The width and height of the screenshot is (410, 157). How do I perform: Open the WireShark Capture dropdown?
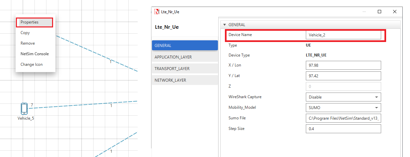click(x=343, y=97)
